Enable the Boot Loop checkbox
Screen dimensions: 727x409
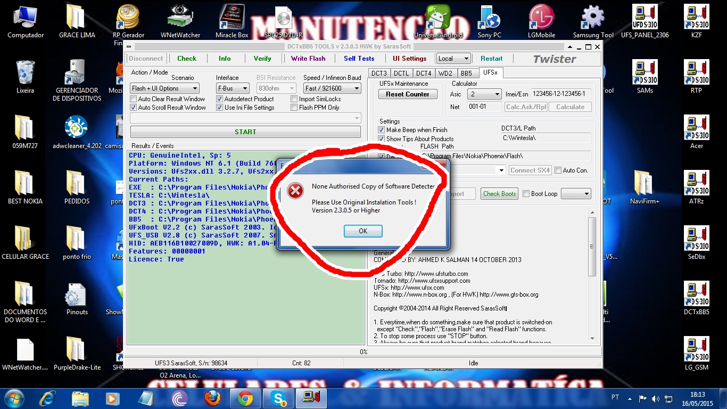(526, 194)
